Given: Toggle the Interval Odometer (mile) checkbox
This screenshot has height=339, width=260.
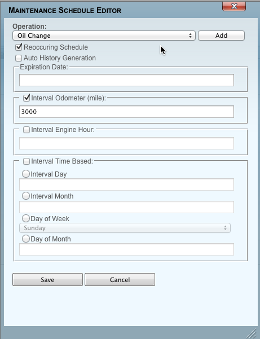Looking at the screenshot, I should coord(27,98).
